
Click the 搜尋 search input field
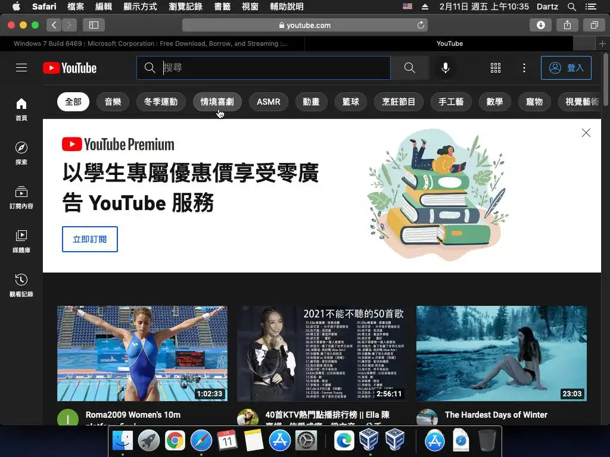coord(263,68)
